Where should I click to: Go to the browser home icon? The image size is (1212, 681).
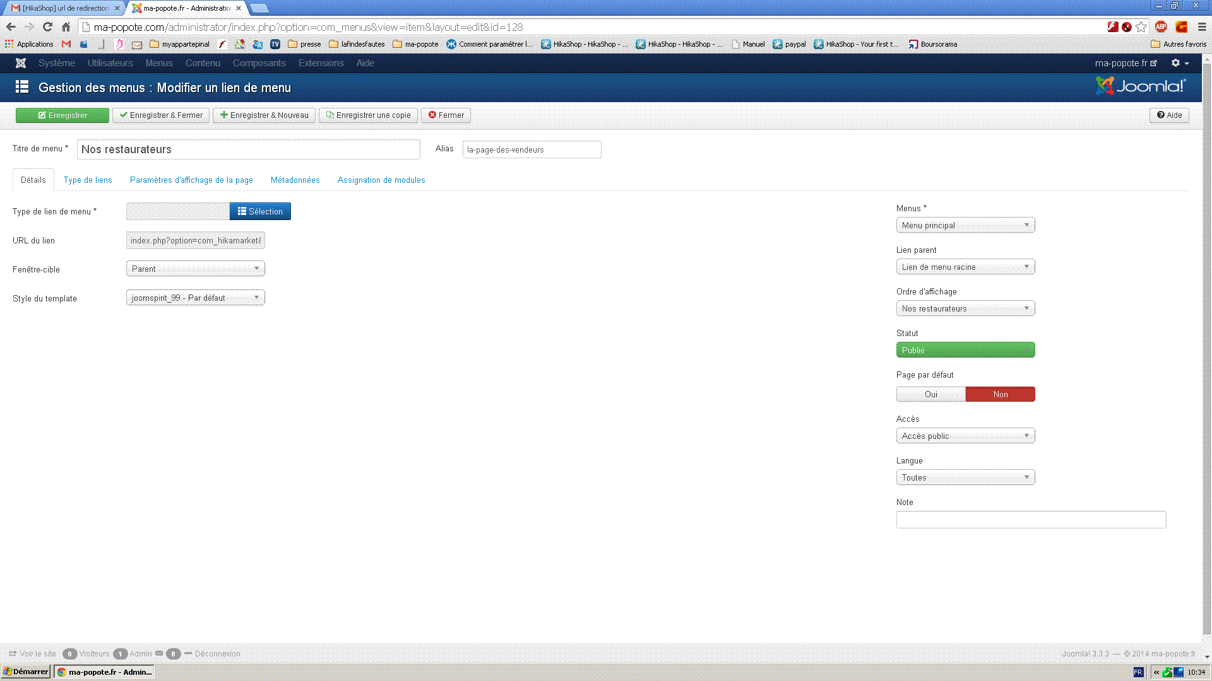(x=66, y=27)
